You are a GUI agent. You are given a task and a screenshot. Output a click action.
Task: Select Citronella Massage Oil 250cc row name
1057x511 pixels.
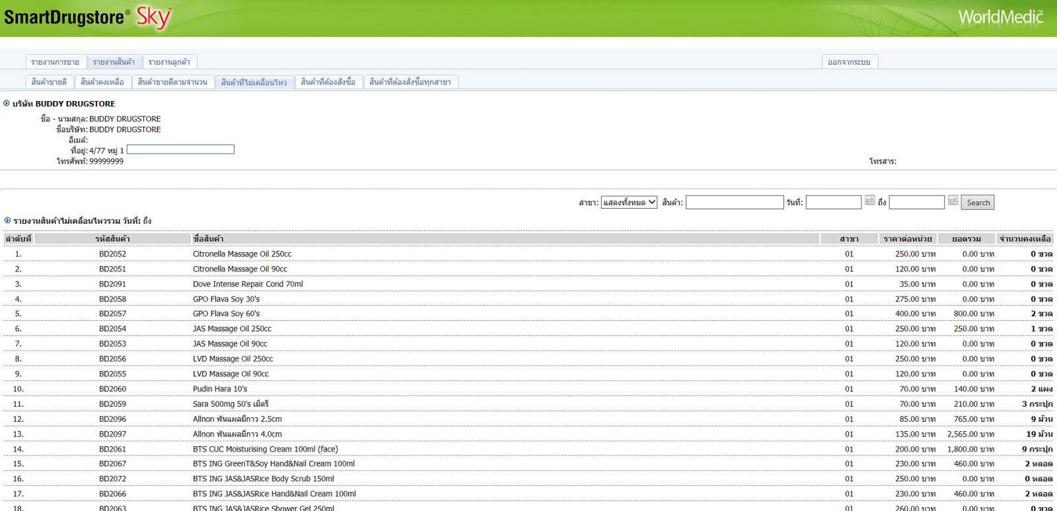pos(242,254)
